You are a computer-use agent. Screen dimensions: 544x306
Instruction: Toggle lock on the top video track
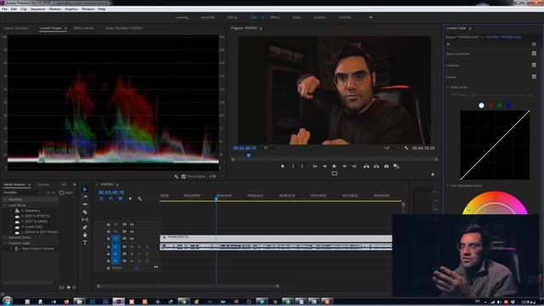pos(108,224)
